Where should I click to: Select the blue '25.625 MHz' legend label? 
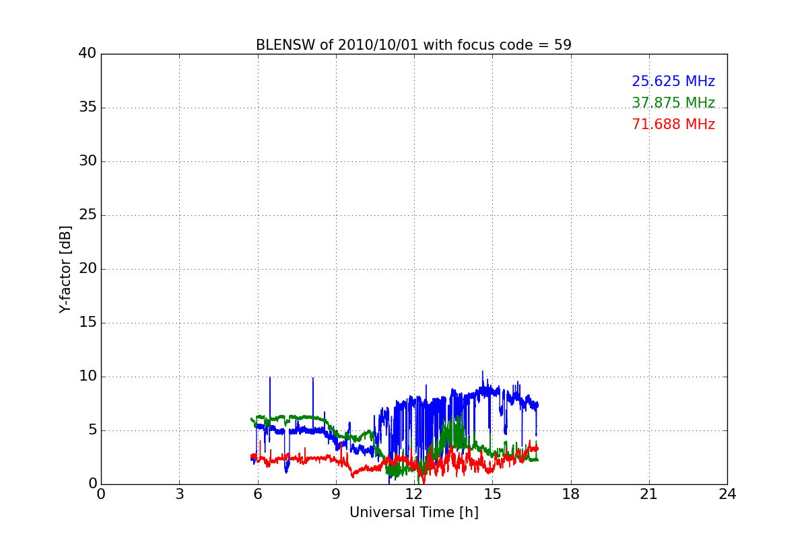673,81
